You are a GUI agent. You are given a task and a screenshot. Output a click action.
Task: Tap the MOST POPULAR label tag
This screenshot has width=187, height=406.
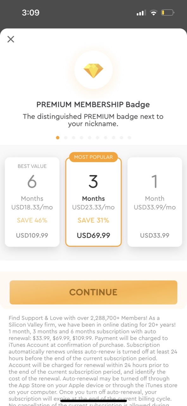(x=93, y=157)
